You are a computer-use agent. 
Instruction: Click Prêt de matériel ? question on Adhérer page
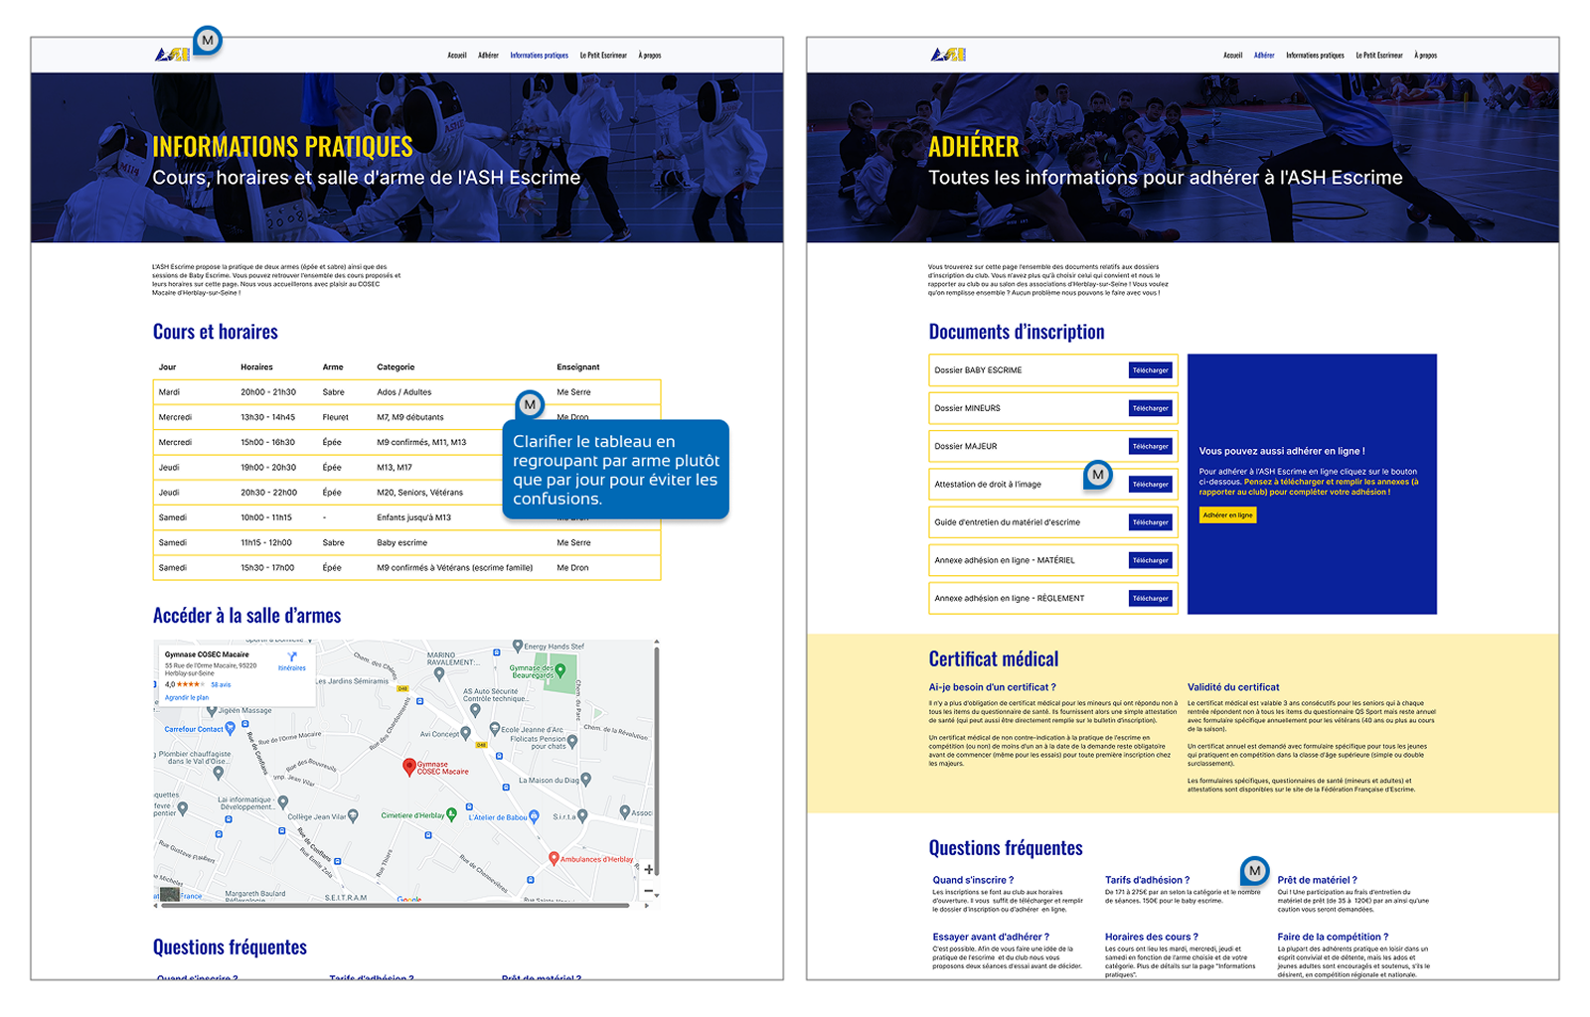[x=1317, y=880]
